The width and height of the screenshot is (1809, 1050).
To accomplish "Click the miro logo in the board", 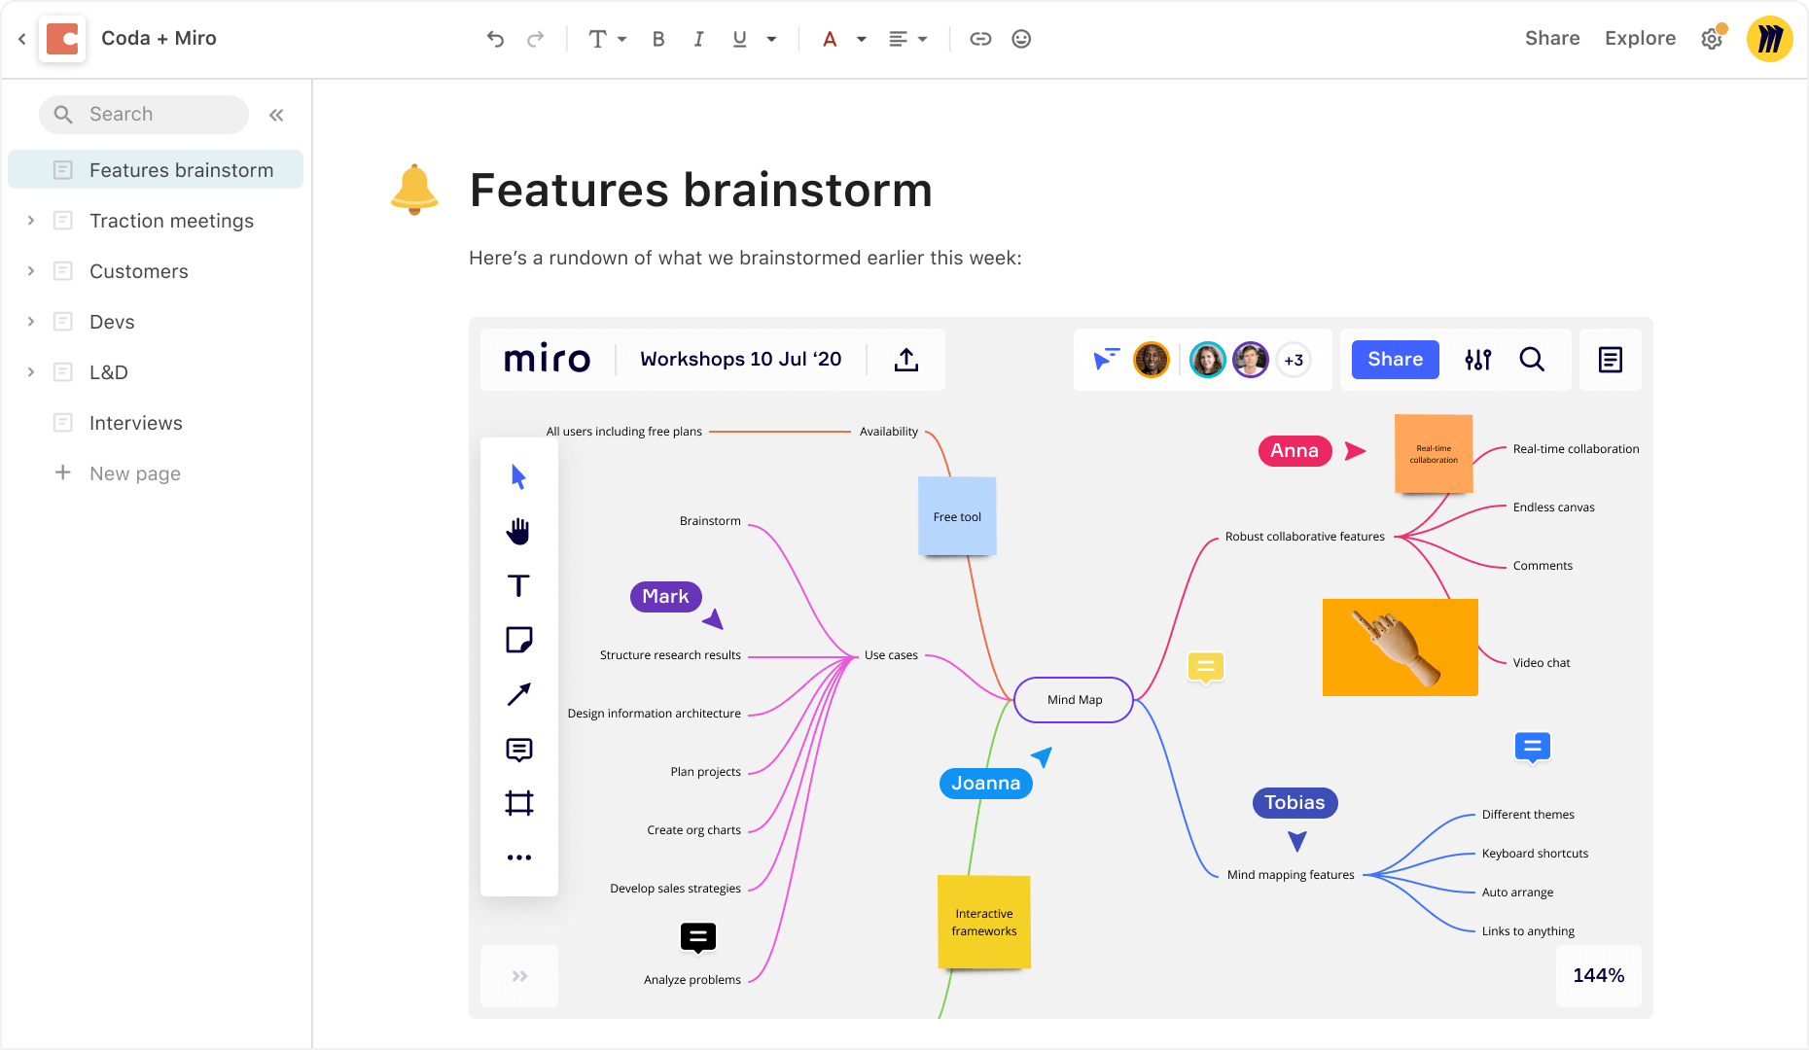I will pyautogui.click(x=547, y=359).
